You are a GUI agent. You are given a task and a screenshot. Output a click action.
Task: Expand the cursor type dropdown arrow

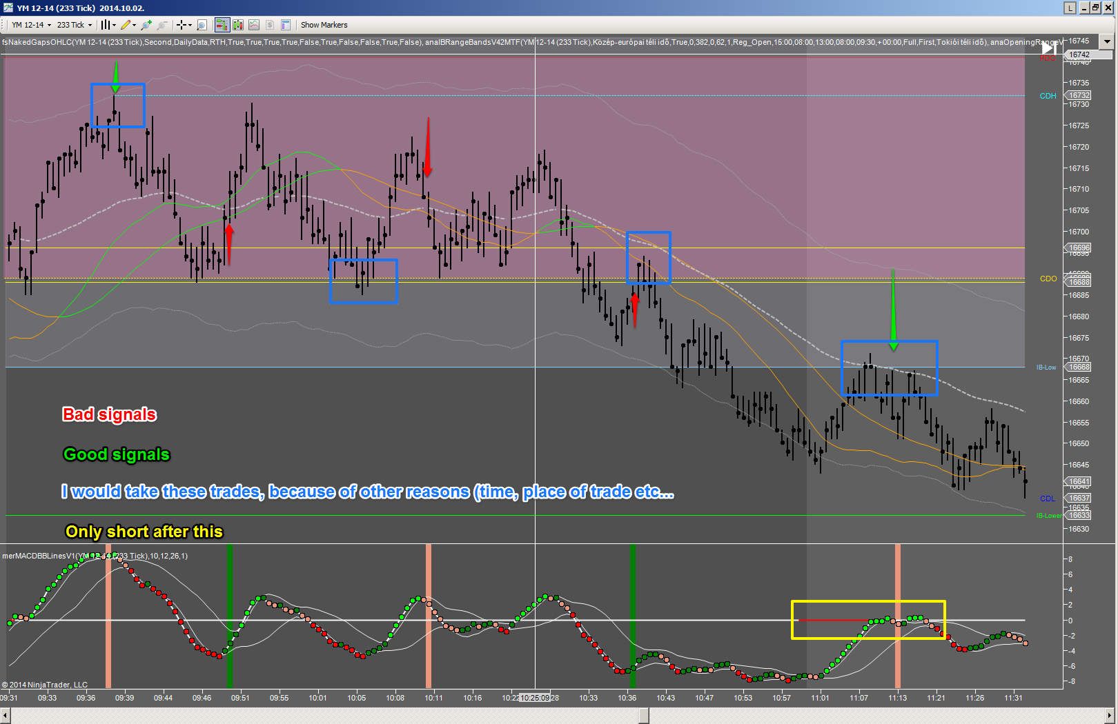tap(190, 25)
